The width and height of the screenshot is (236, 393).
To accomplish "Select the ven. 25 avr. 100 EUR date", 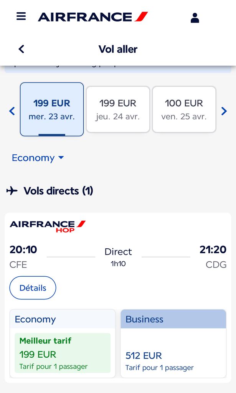I will pyautogui.click(x=184, y=109).
